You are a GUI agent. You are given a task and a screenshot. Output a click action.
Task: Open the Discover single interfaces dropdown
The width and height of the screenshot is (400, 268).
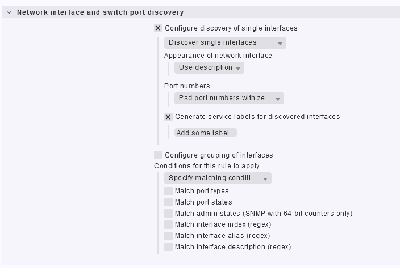click(x=224, y=43)
